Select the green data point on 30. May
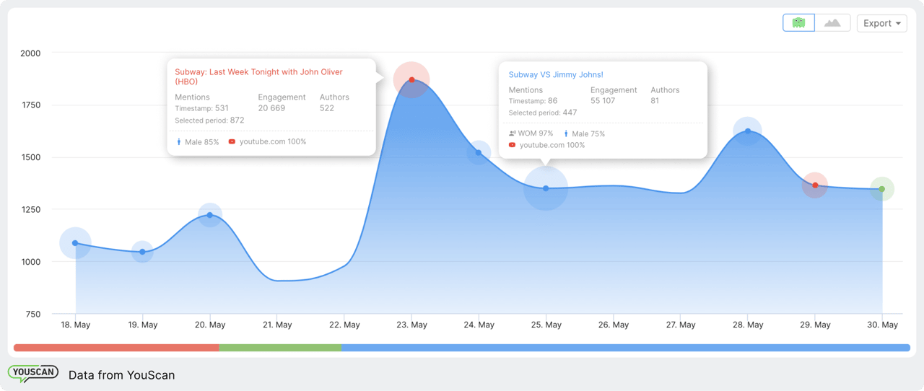Image resolution: width=924 pixels, height=391 pixels. click(x=882, y=189)
